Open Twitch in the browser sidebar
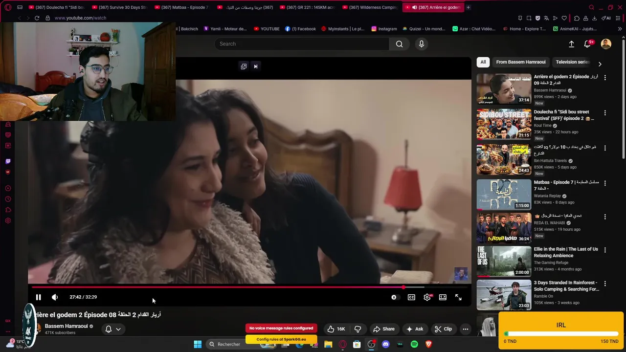This screenshot has width=626, height=352. pos(8,161)
